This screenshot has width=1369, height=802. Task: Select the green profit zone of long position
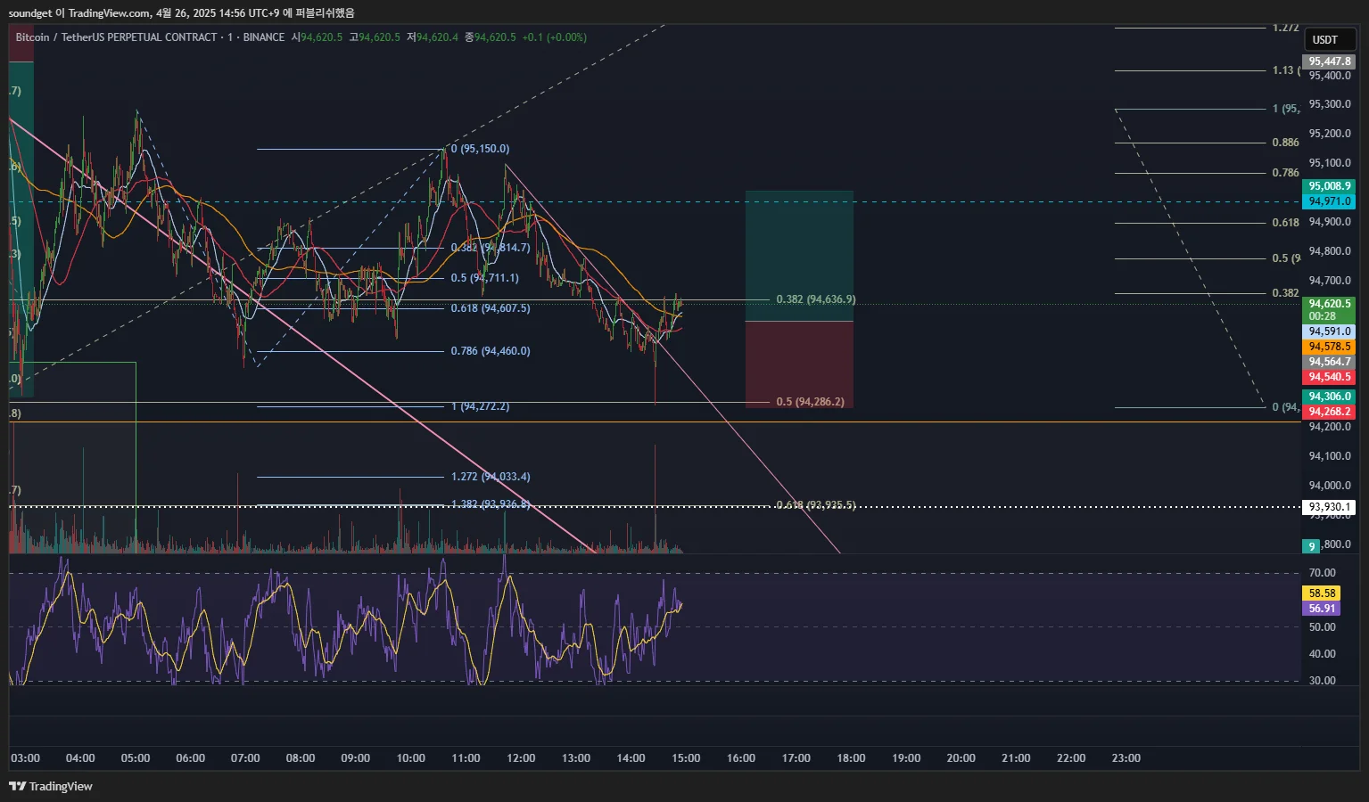(799, 256)
